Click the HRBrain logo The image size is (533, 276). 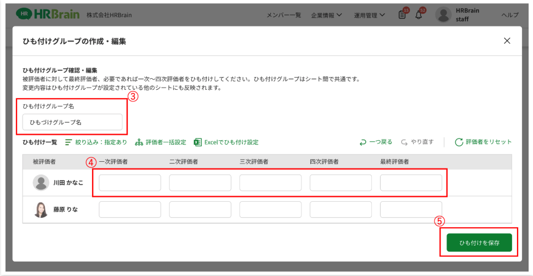click(x=48, y=14)
